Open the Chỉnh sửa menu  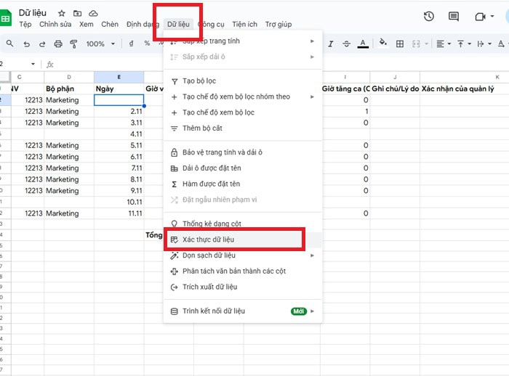click(55, 24)
